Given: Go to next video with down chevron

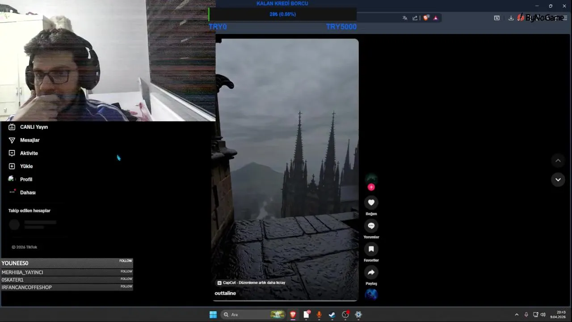Looking at the screenshot, I should point(558,180).
